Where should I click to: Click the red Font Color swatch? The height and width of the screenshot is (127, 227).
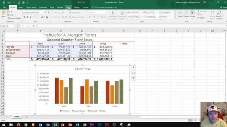tap(47, 17)
